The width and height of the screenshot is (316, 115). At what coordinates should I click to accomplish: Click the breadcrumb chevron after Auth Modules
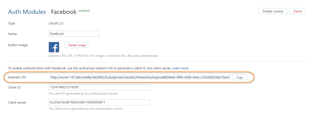[x=48, y=12]
